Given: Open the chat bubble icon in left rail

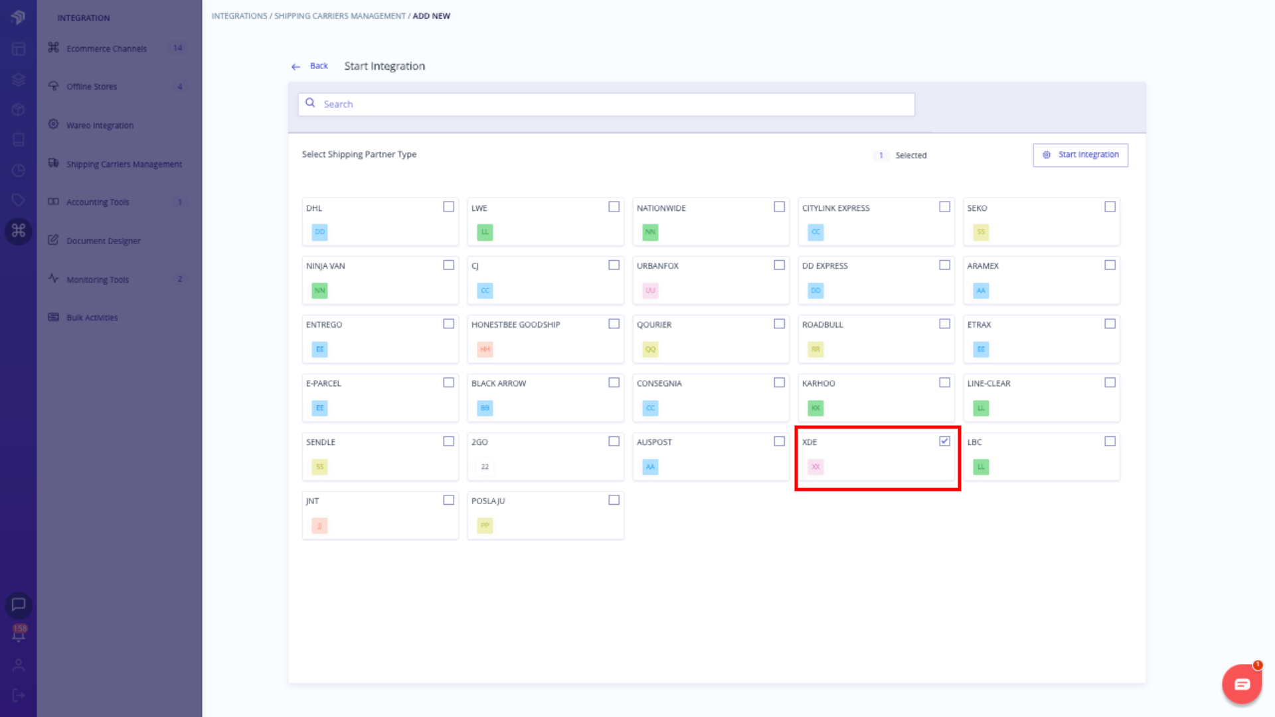Looking at the screenshot, I should pyautogui.click(x=18, y=604).
